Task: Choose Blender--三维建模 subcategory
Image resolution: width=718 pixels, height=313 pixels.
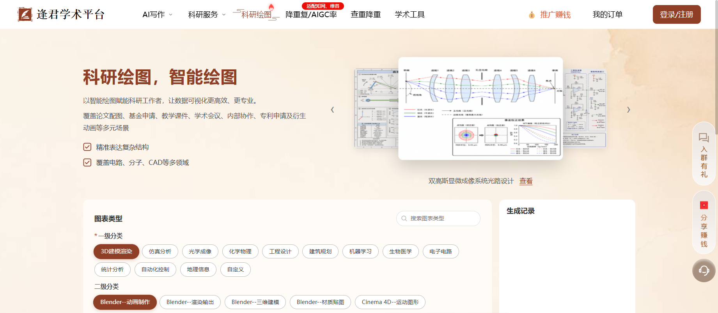Action: 255,302
